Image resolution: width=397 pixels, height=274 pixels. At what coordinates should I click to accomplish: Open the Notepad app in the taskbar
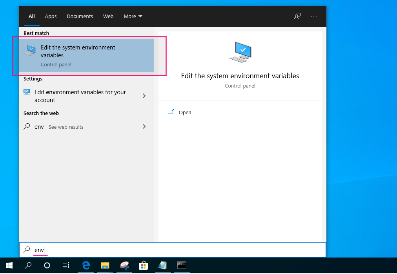[x=162, y=265]
